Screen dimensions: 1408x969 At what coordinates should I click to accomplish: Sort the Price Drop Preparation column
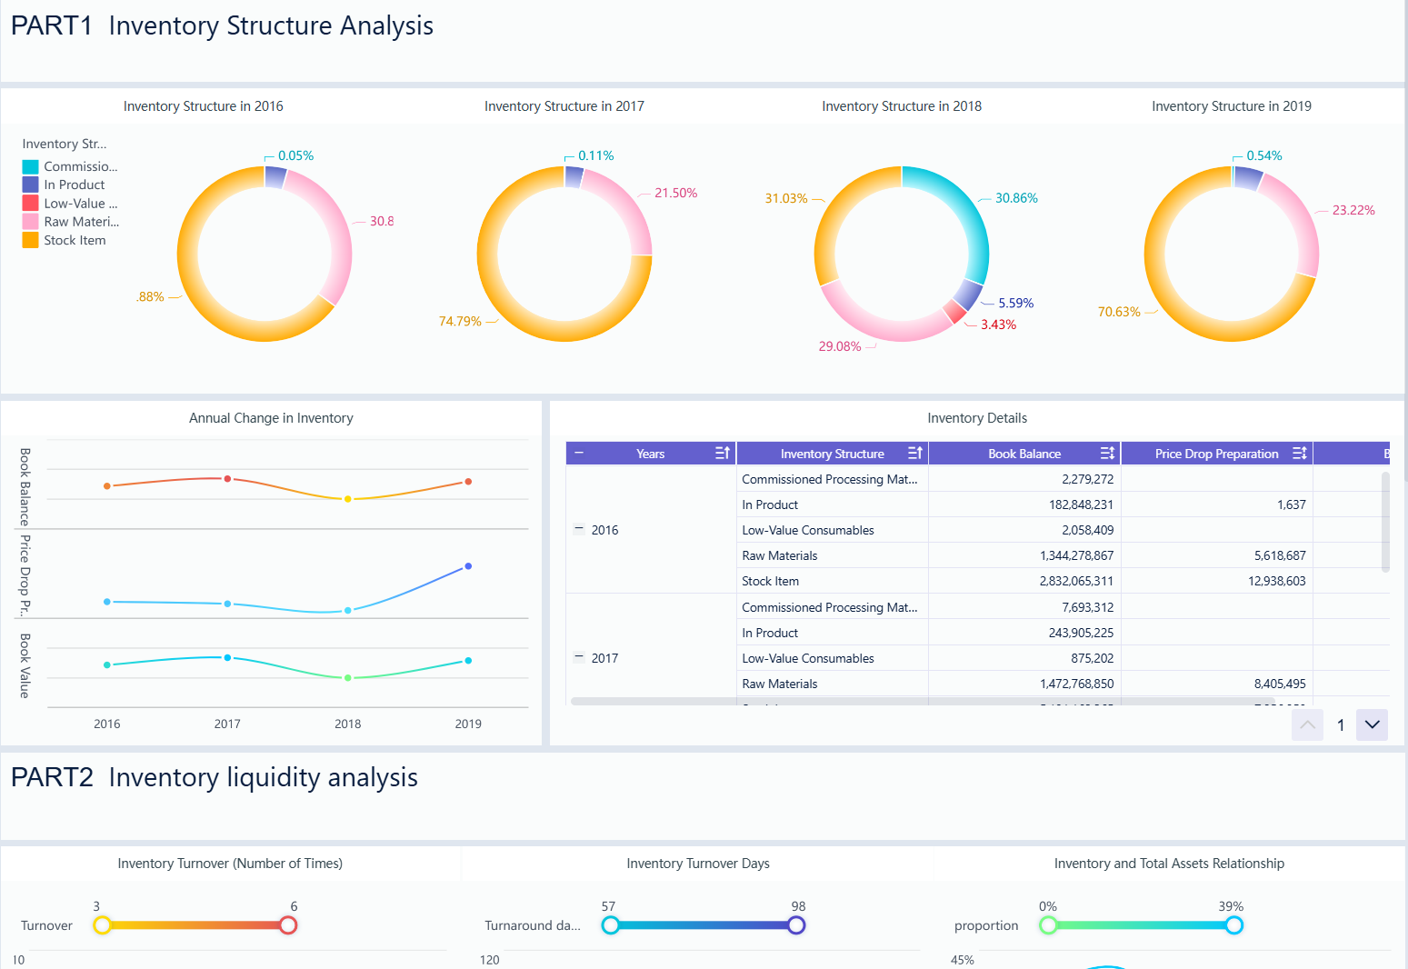coord(1300,453)
